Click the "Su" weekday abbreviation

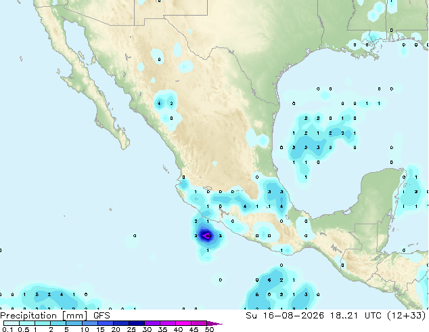coord(251,316)
